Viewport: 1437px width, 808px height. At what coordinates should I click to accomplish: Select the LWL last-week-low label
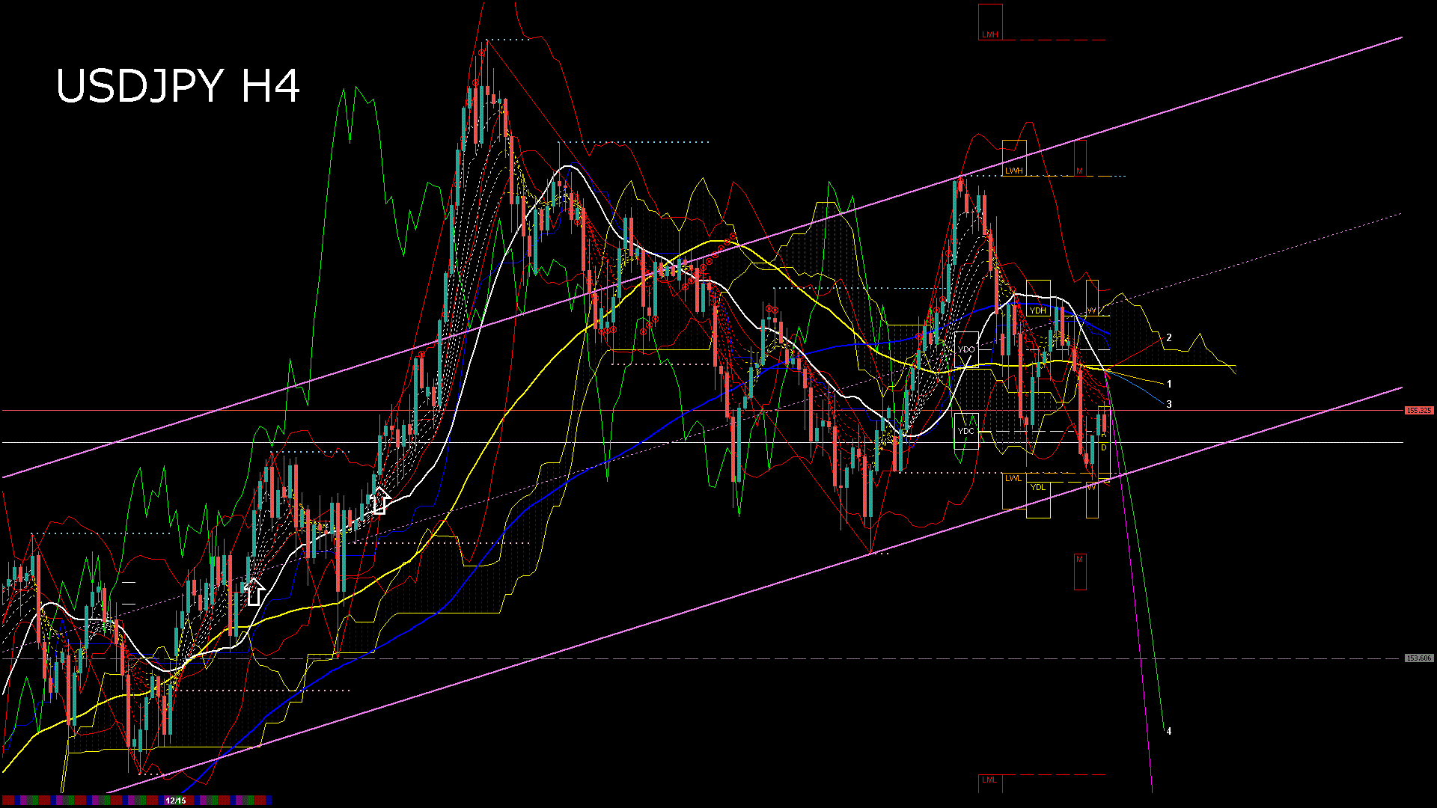pos(1015,479)
